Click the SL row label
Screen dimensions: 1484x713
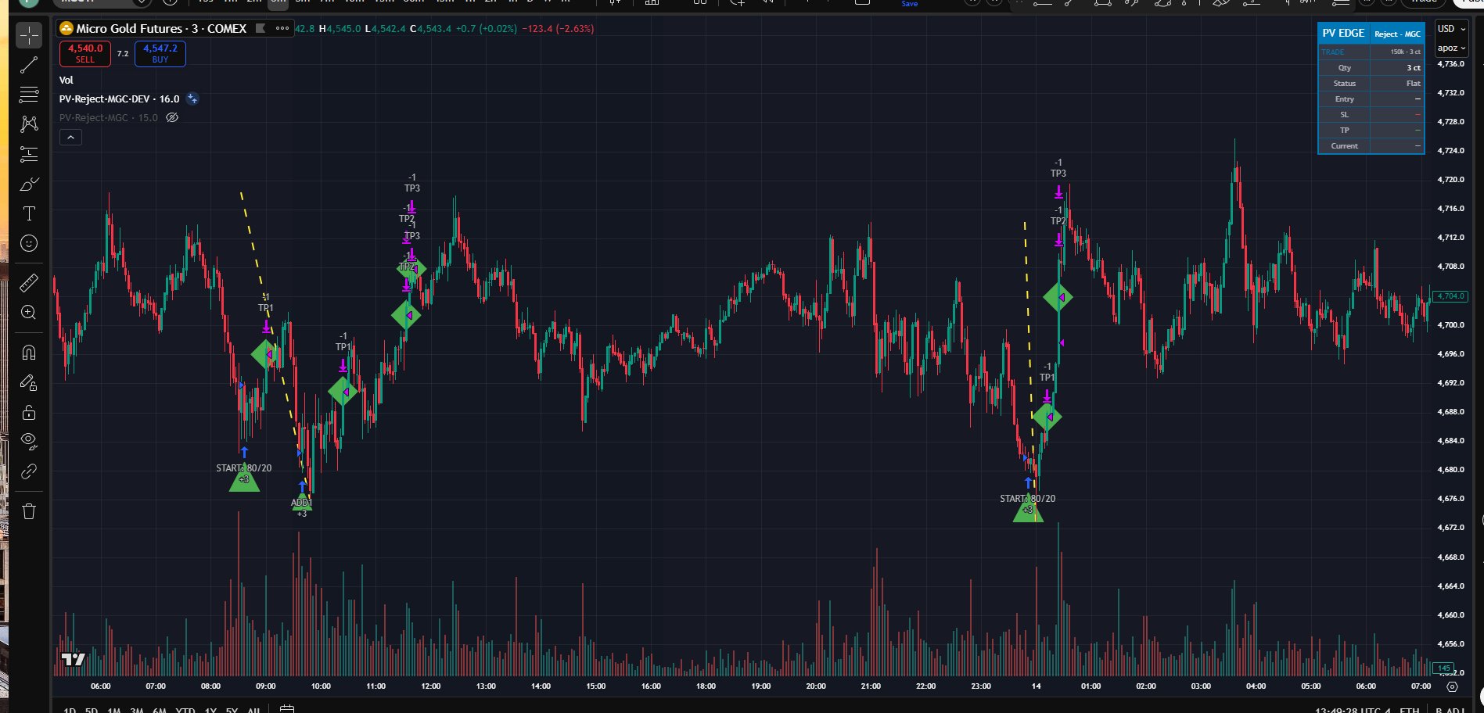(1345, 115)
